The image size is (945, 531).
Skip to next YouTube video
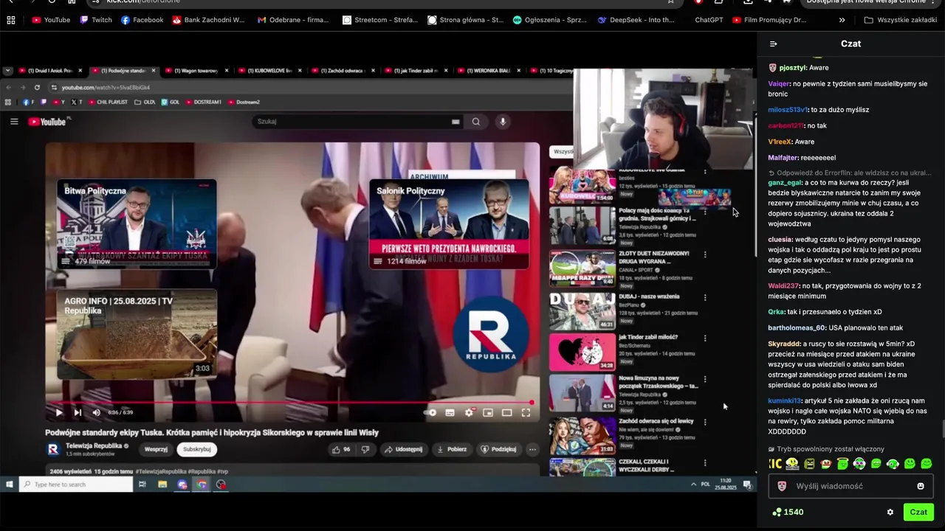coord(78,413)
